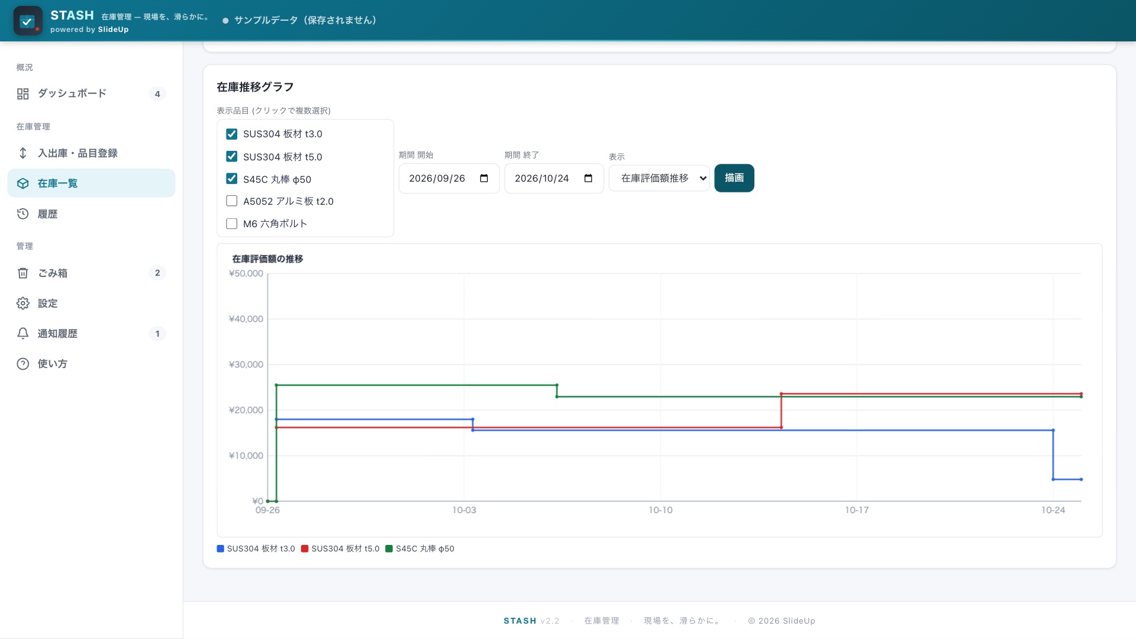Click green S45C 丸棒 φ50 legend swatch
Image resolution: width=1136 pixels, height=639 pixels.
389,548
